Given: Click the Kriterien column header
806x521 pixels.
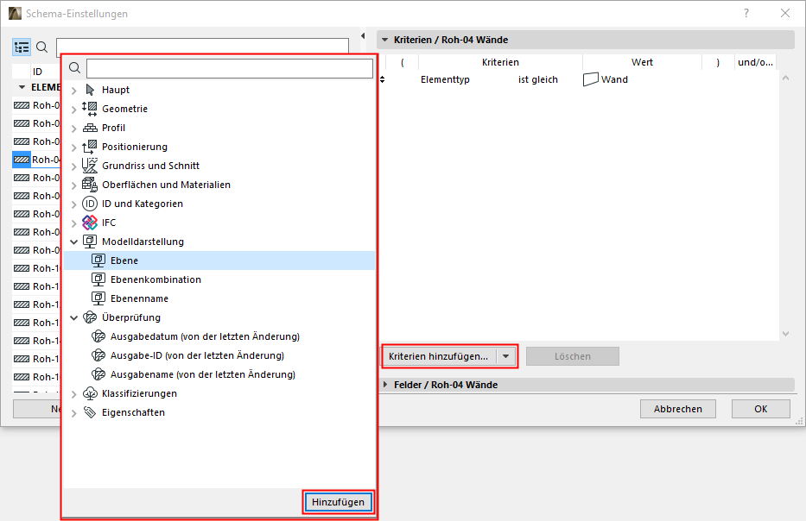Looking at the screenshot, I should point(500,62).
